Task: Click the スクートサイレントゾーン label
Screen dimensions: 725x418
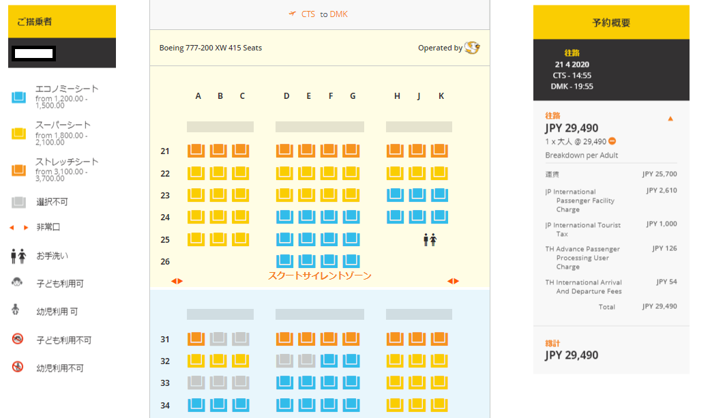Action: click(319, 276)
